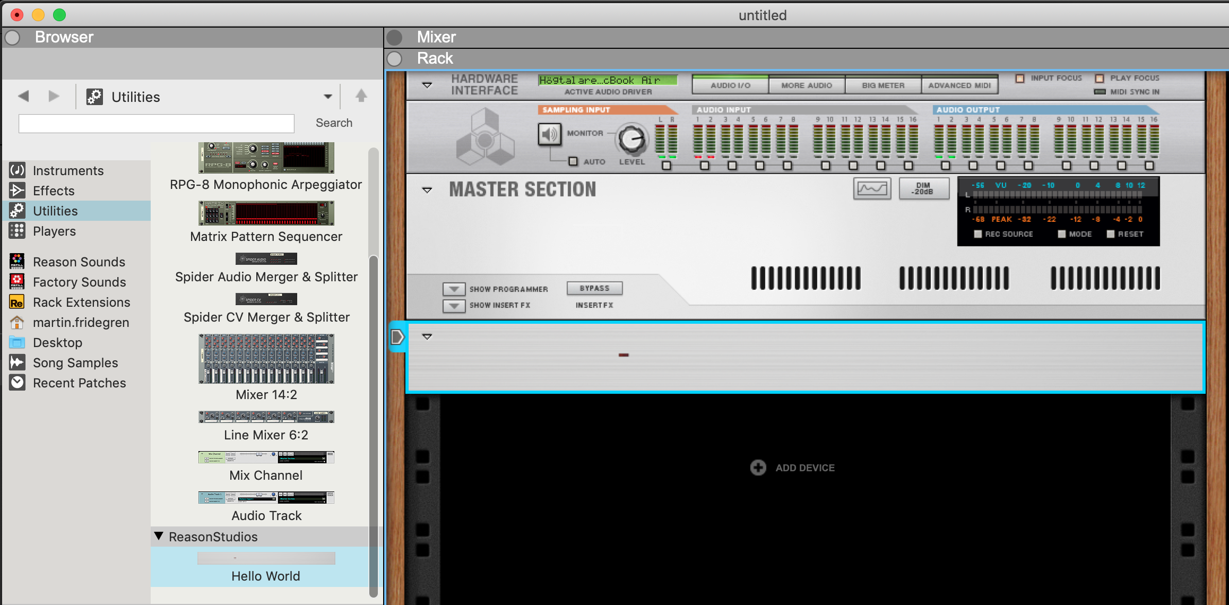Click the DIM -20dB button
Viewport: 1229px width, 605px height.
[x=923, y=189]
